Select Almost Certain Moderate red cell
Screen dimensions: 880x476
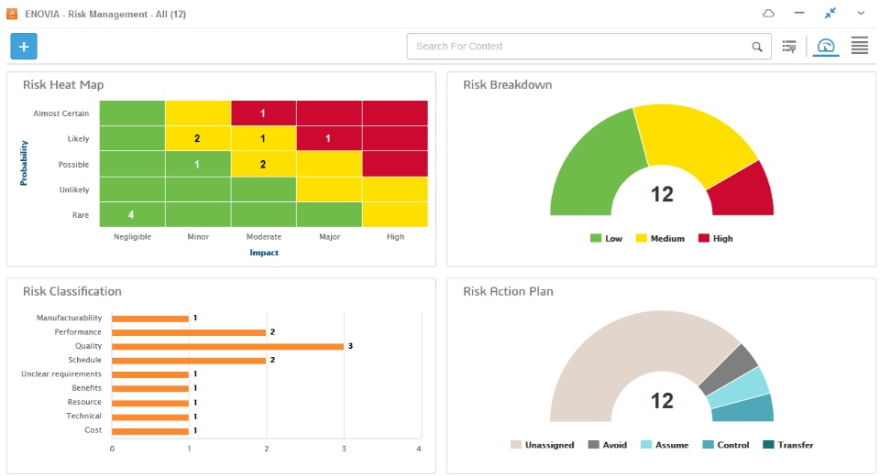pos(263,114)
